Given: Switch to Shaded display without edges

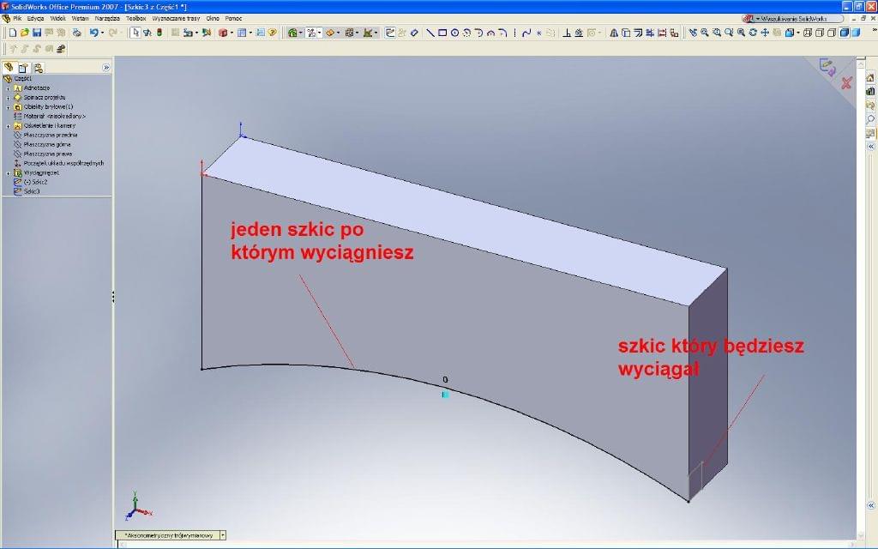Looking at the screenshot, I should click(856, 33).
